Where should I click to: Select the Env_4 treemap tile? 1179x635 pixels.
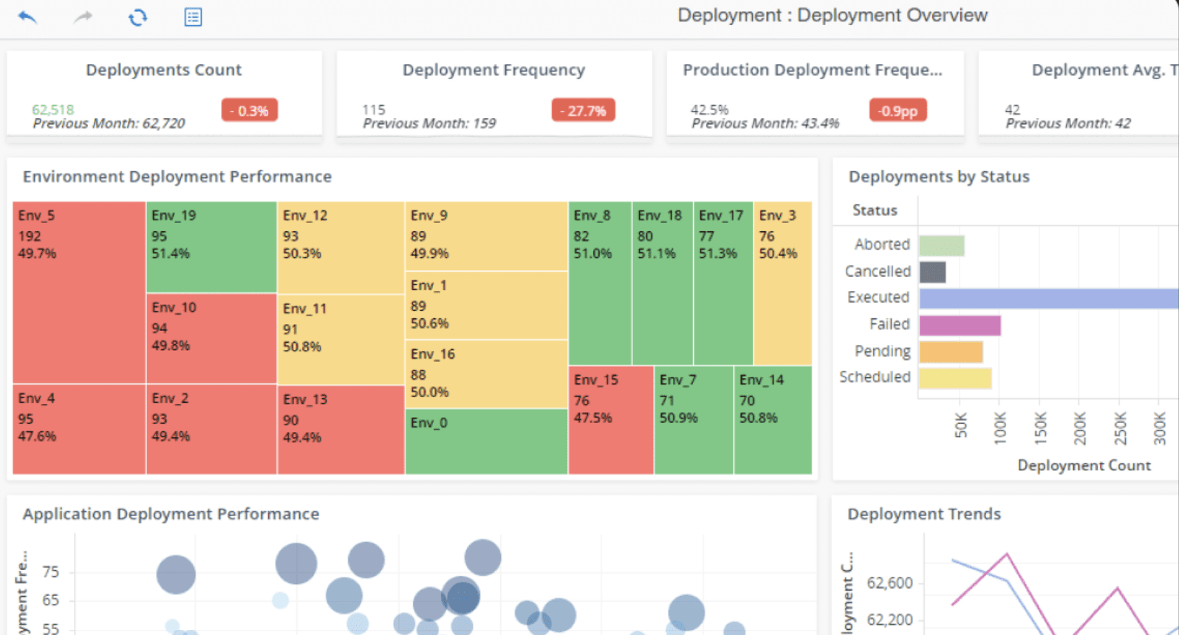[79, 429]
